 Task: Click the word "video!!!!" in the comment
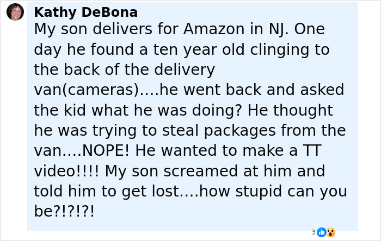(66, 172)
